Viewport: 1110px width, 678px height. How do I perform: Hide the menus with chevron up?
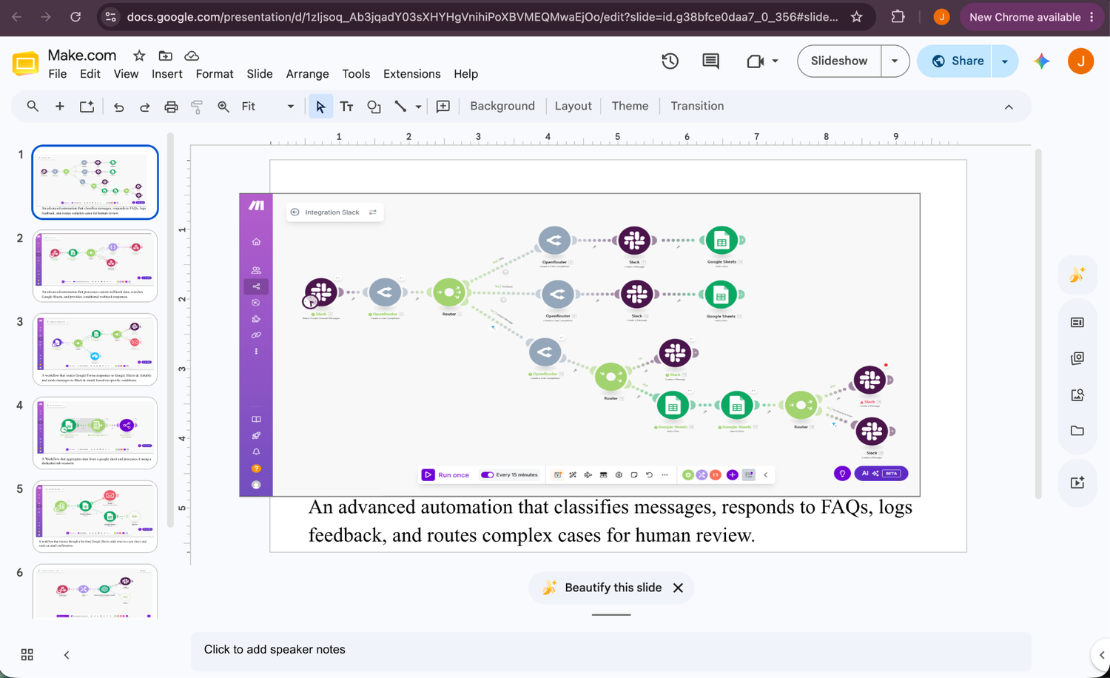click(x=1009, y=107)
